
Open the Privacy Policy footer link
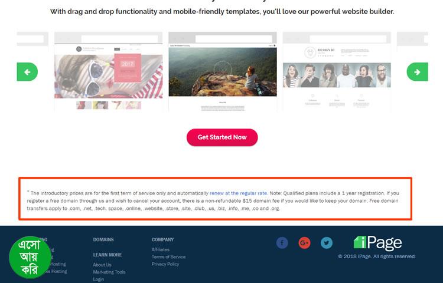(x=165, y=264)
